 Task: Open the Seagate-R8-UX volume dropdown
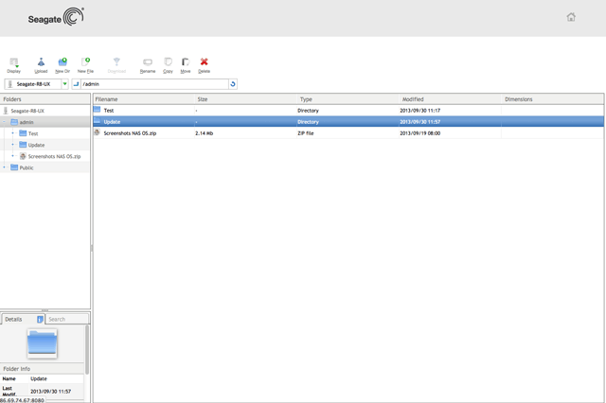64,84
